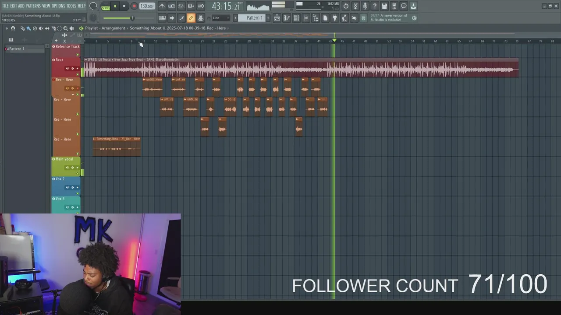Select the Slice tool in playlist toolbar

point(53,28)
